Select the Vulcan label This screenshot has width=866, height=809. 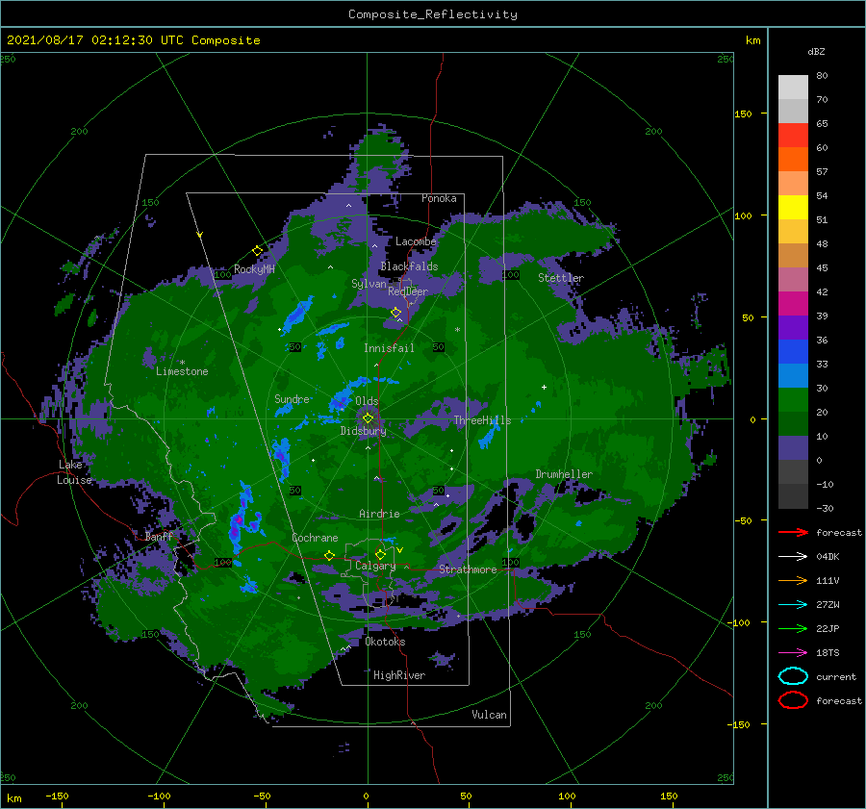489,715
